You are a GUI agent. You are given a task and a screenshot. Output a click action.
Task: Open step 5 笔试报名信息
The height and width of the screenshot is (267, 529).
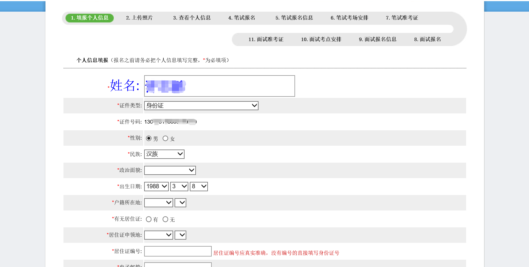coord(294,18)
